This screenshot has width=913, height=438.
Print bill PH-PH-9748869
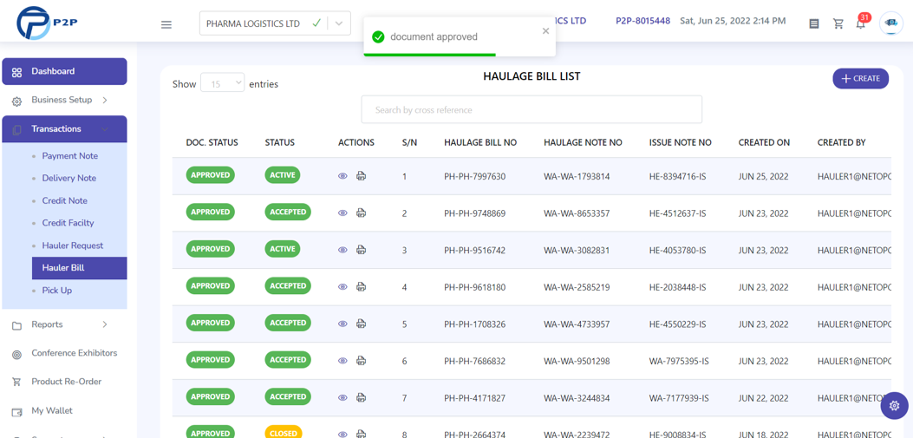[x=361, y=213]
